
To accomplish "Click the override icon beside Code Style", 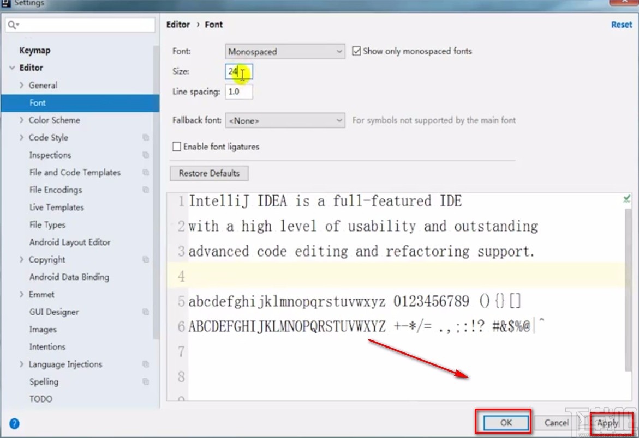I will [x=146, y=138].
